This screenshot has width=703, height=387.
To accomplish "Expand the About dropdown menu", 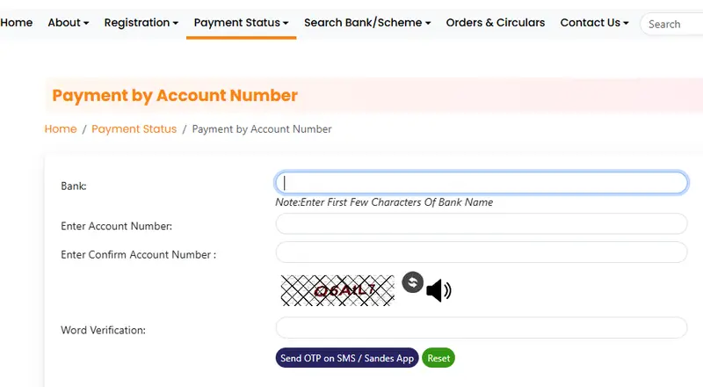I will tap(69, 23).
